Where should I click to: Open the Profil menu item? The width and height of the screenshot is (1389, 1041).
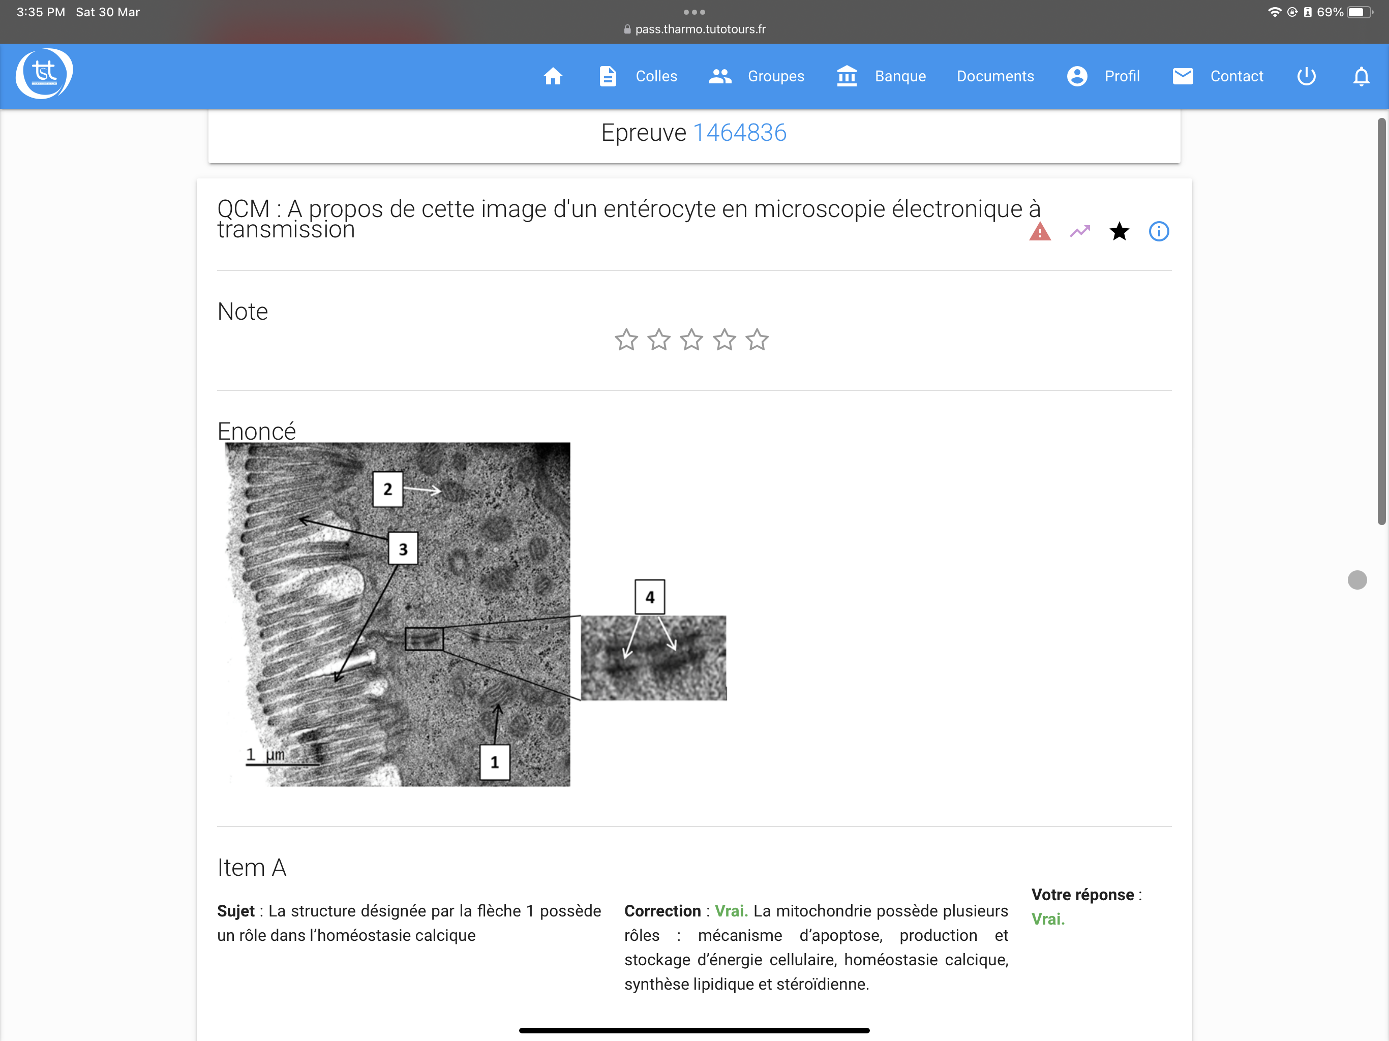[x=1122, y=76]
